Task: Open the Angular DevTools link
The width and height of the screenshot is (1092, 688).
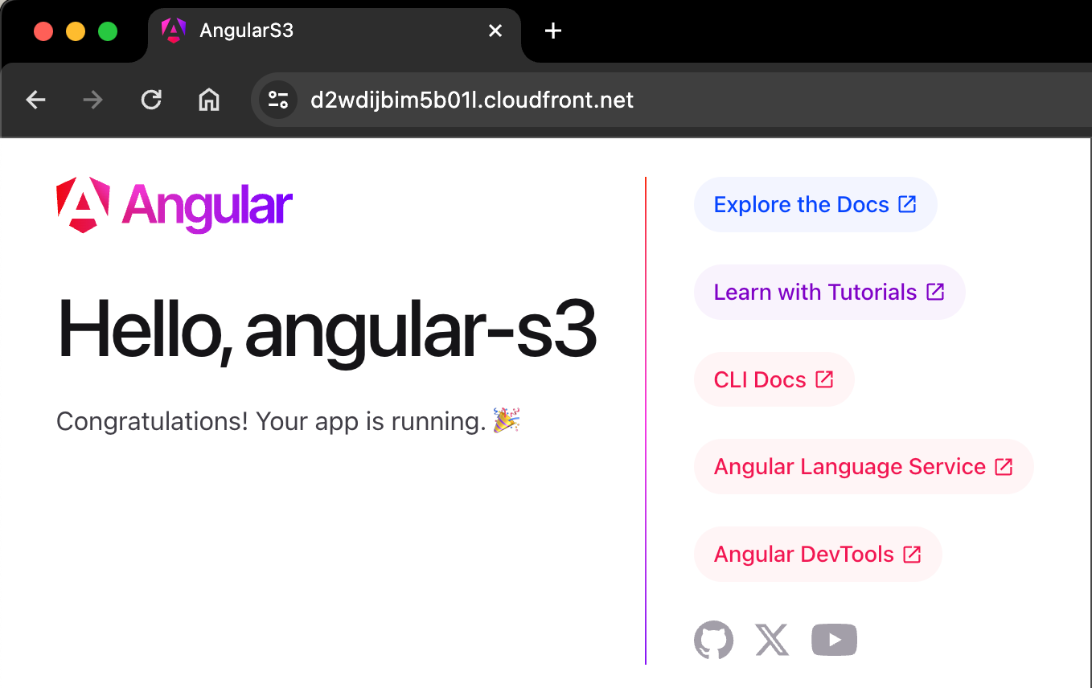Action: pos(818,554)
